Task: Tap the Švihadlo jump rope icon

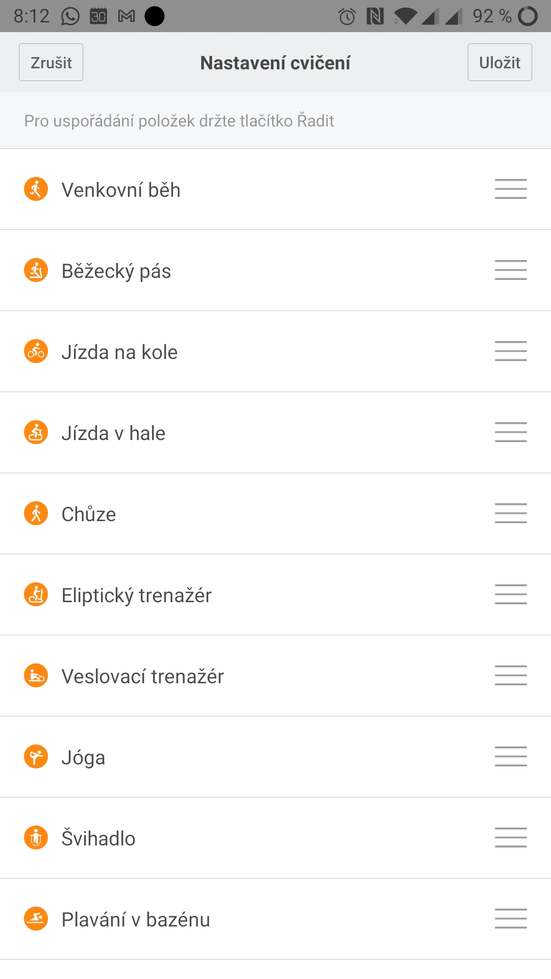Action: pyautogui.click(x=36, y=838)
